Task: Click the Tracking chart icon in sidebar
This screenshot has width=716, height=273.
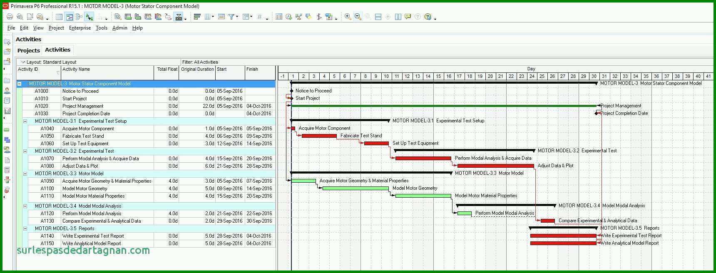Action: coord(7,111)
